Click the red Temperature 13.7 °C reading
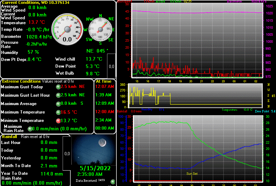The height and width of the screenshot is (186, 276). click(x=37, y=22)
